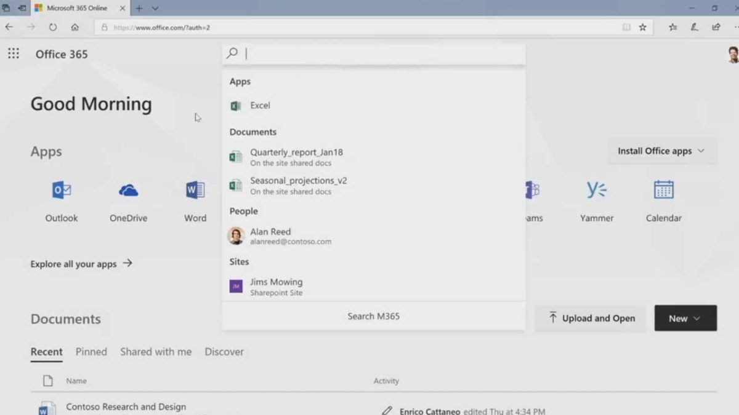Open browser add notes pen
739x415 pixels.
coord(695,27)
